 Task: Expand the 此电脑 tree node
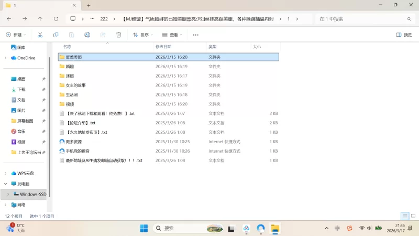(6, 184)
